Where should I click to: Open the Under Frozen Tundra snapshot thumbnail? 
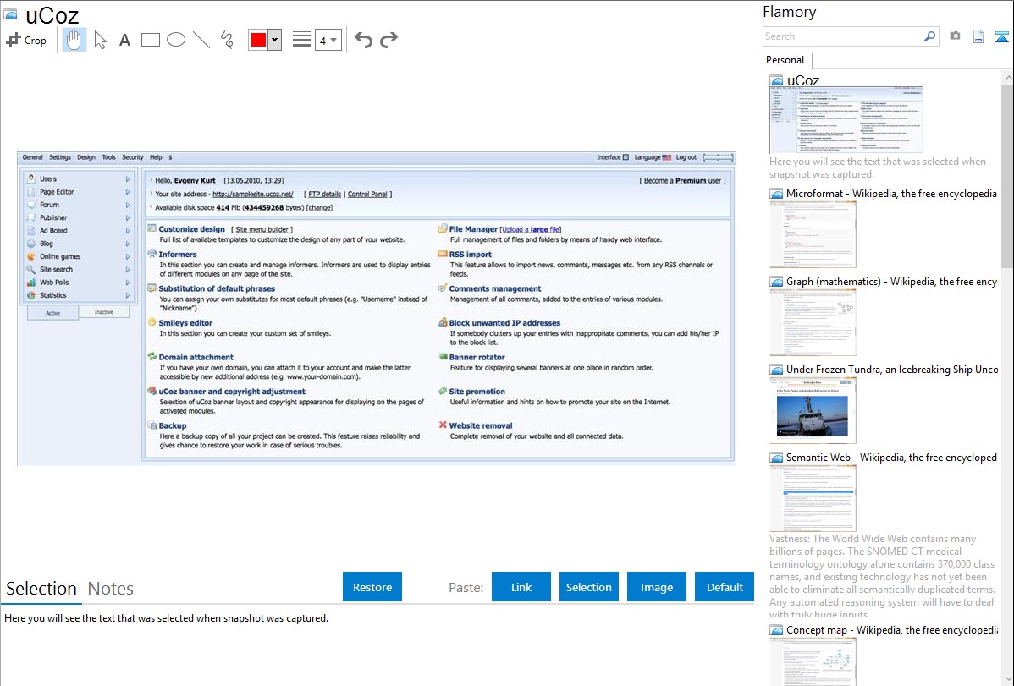[x=813, y=410]
